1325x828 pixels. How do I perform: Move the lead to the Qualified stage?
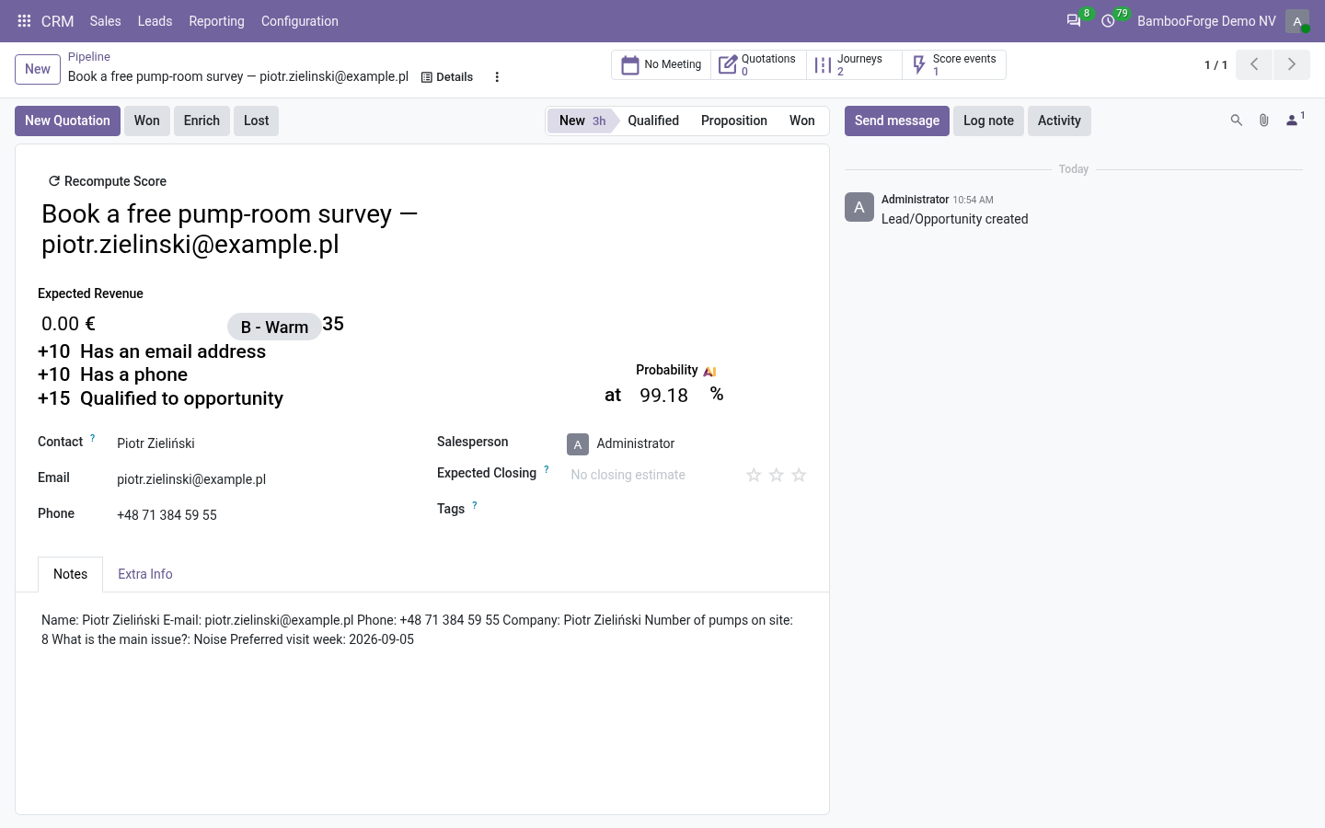pos(653,121)
